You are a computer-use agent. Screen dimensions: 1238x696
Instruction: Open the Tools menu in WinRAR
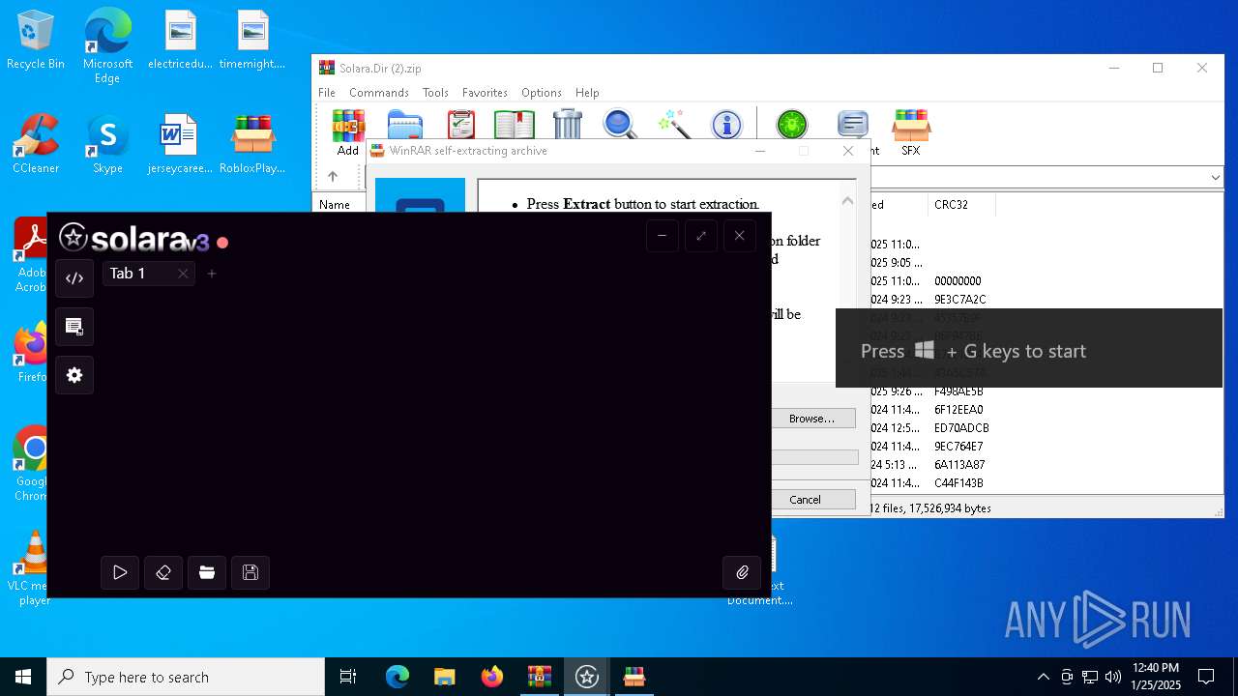(x=435, y=93)
